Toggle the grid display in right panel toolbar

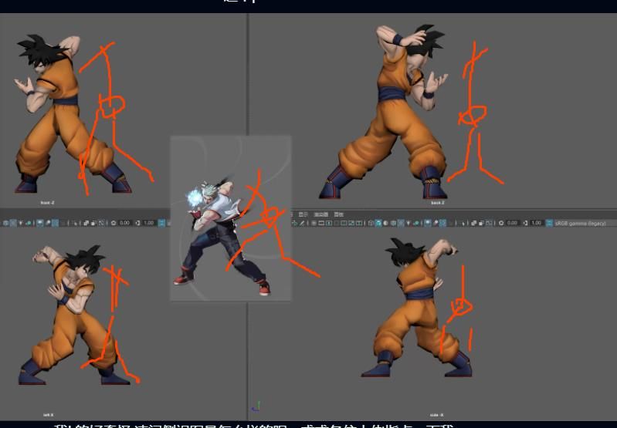point(314,223)
